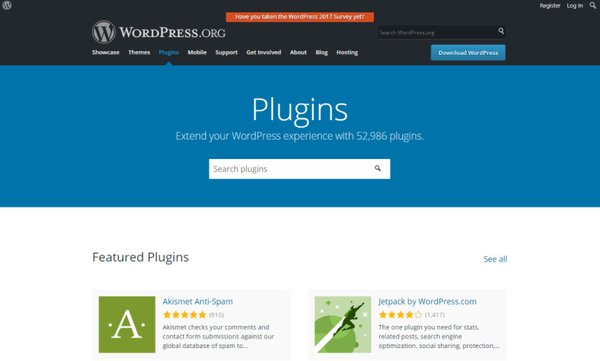Click the Log In link

575,5
